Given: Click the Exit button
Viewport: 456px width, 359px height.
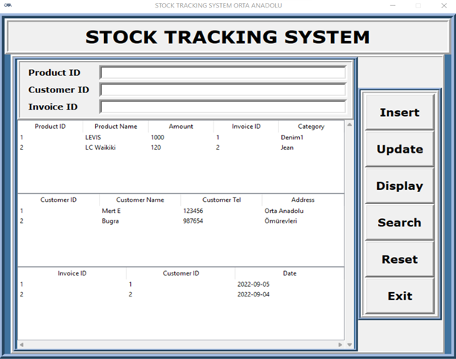Looking at the screenshot, I should pos(399,296).
